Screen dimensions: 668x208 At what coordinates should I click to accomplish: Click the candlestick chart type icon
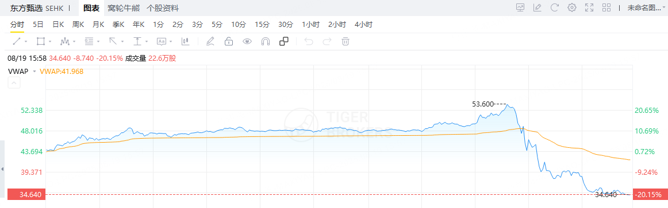click(185, 41)
